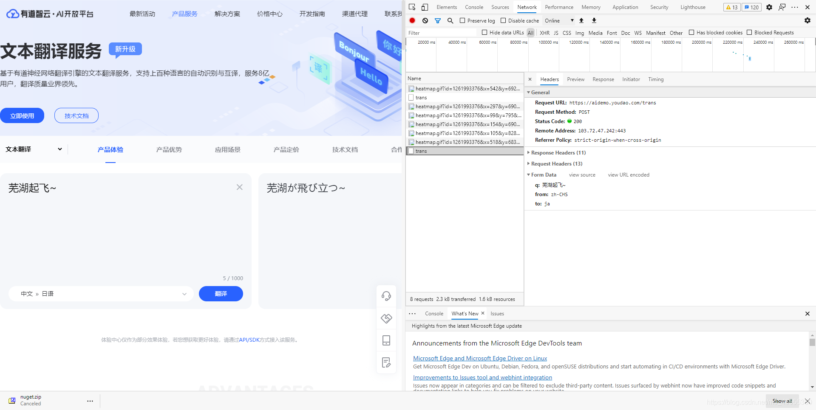Select heatmap.gif request with x=542&y=692

(465, 89)
